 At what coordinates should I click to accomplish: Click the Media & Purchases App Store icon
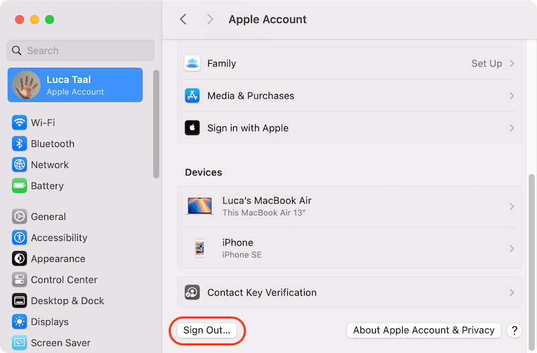coord(192,95)
